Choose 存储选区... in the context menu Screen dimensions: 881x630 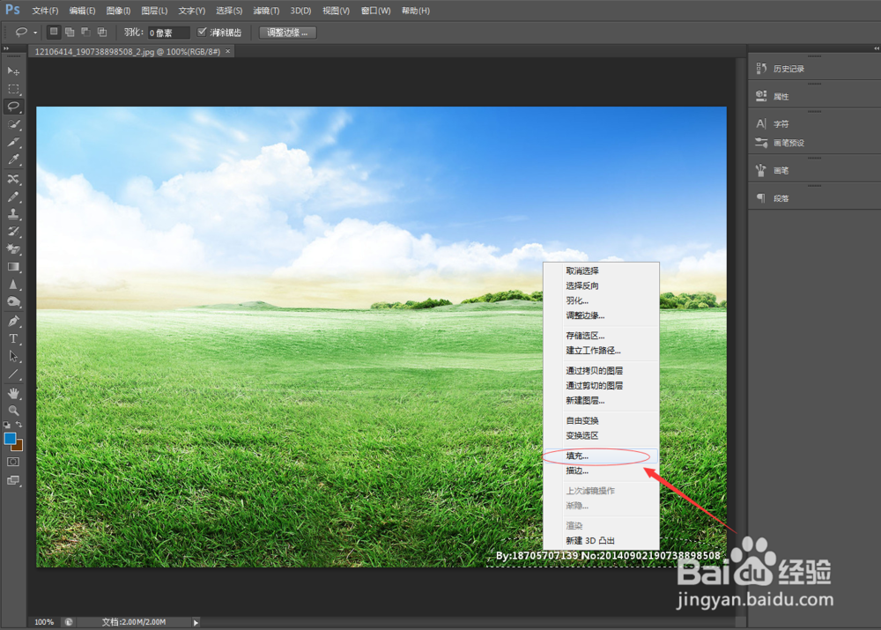601,336
